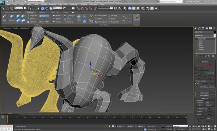
Task: Open the Graph Editors menu
Action: 63,4
